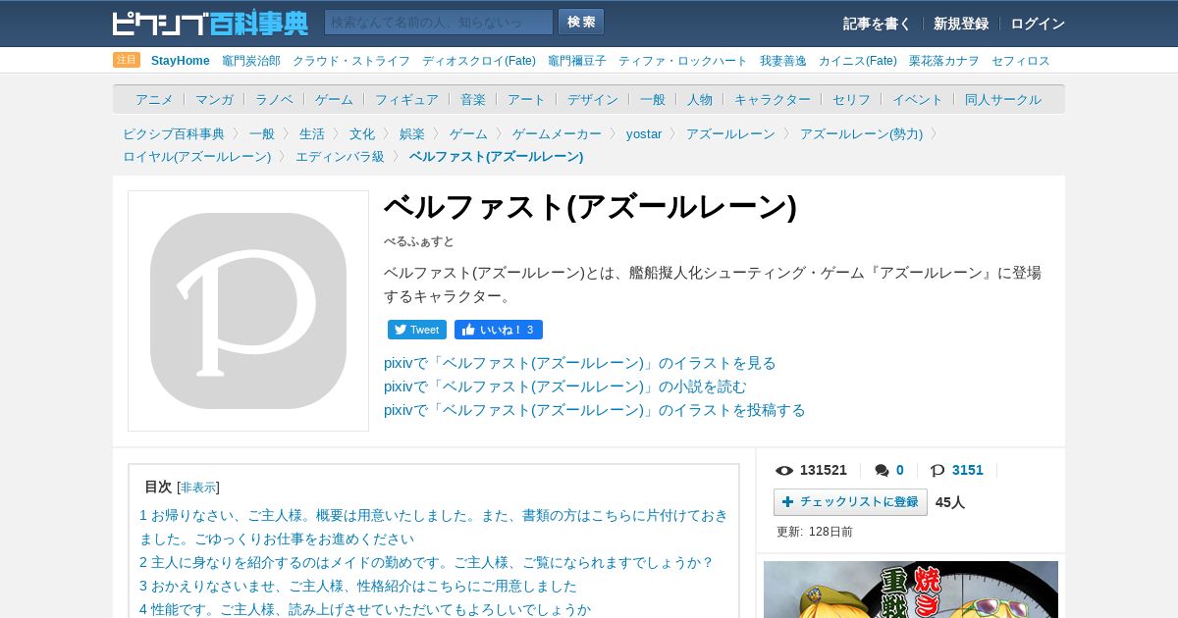Open pixiv link イラストを見る
Screen dimensions: 1178x618
(x=580, y=363)
